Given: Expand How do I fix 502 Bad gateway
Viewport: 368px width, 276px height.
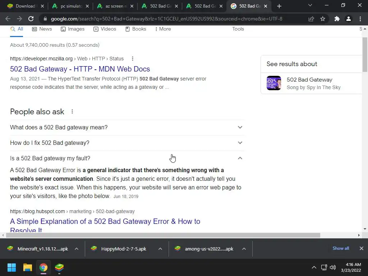Looking at the screenshot, I should pos(127,143).
